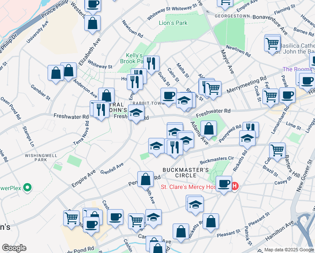Click the Google logo
Image resolution: width=315 pixels, height=253 pixels.
click(x=14, y=248)
